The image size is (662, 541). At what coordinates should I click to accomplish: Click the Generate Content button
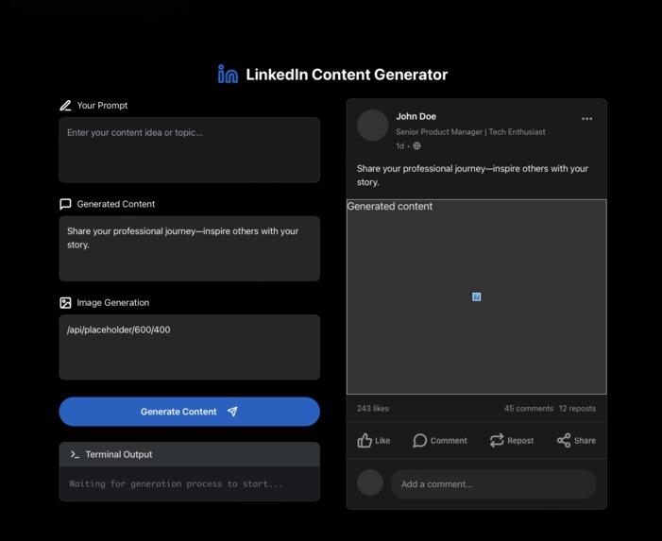190,412
